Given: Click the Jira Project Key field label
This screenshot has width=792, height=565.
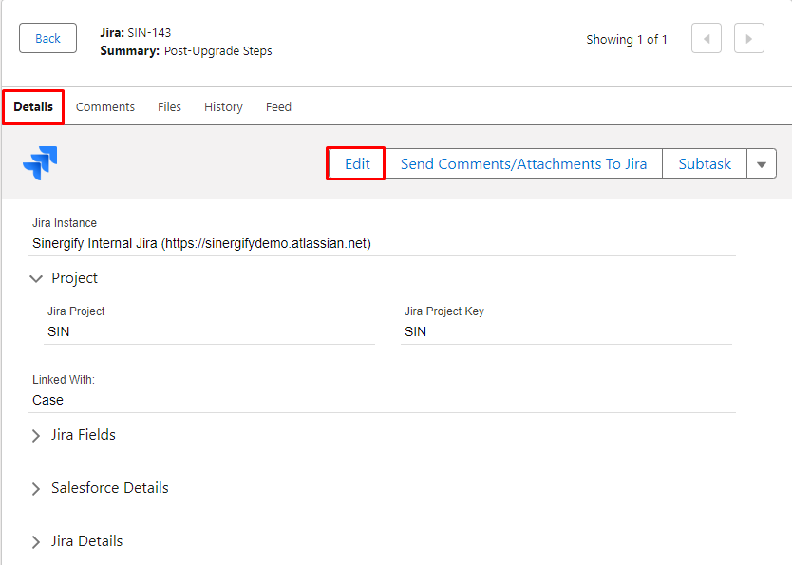Looking at the screenshot, I should click(444, 311).
